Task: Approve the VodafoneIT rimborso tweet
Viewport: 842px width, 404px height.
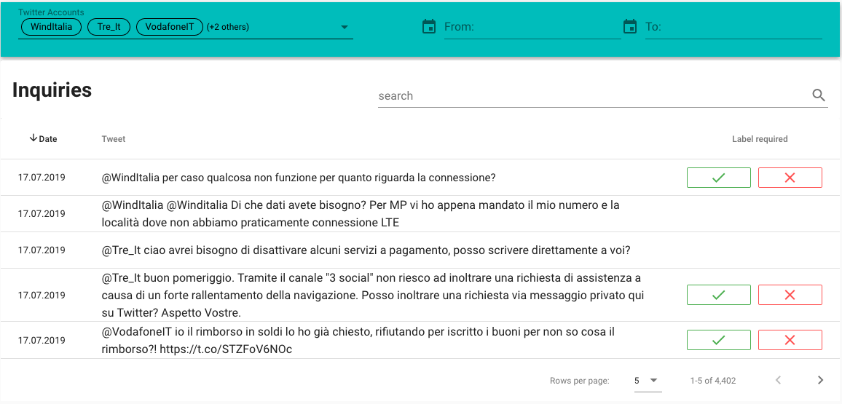Action: [718, 340]
